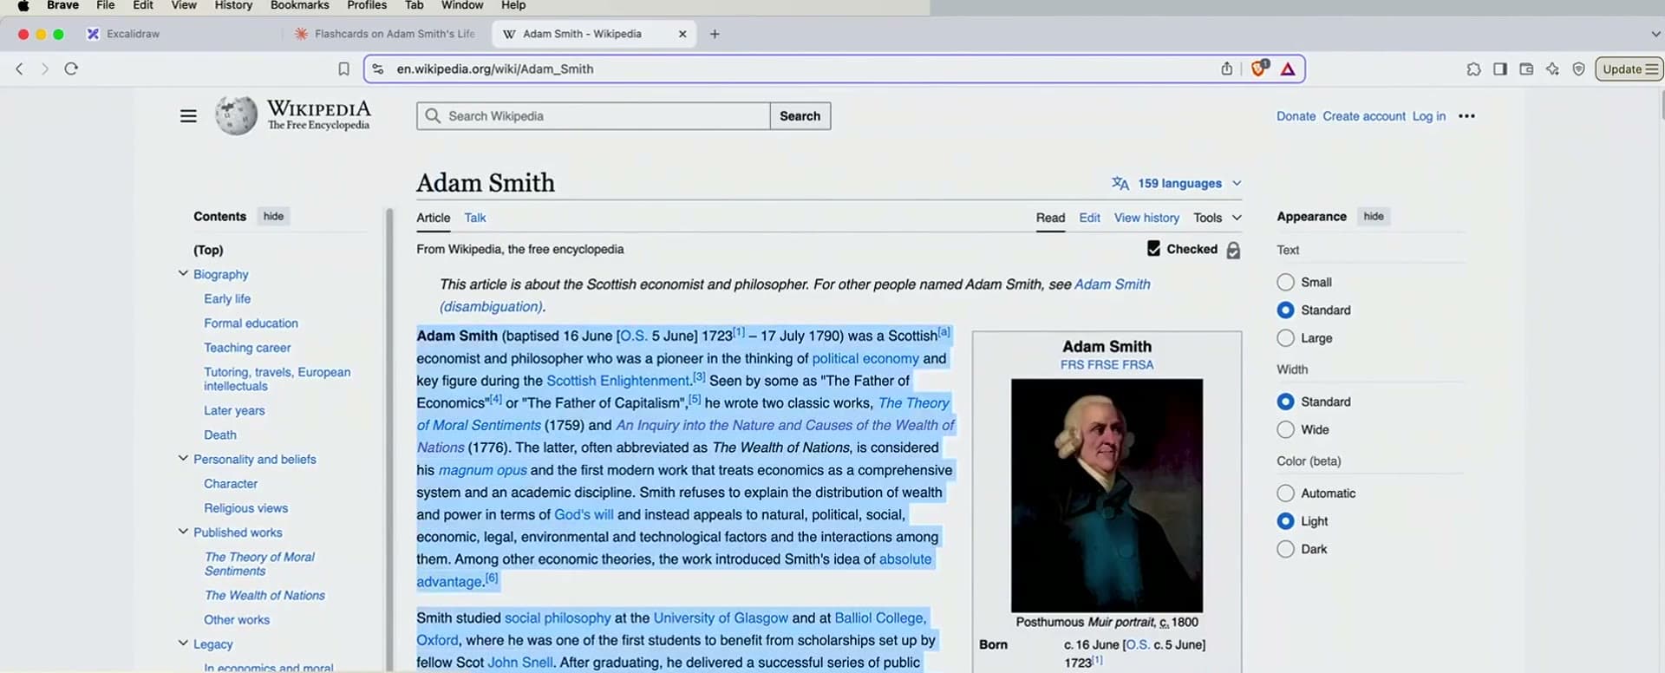
Task: Collapse the Published works section
Action: tap(183, 531)
